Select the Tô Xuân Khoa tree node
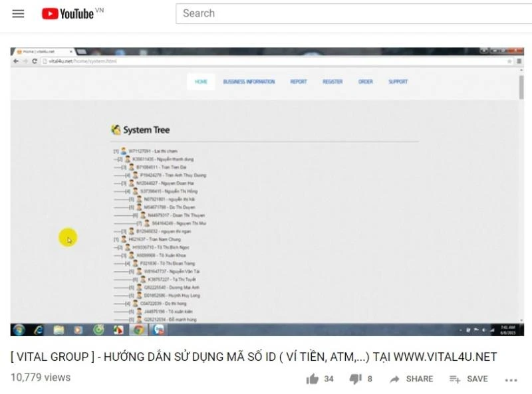 click(x=161, y=255)
